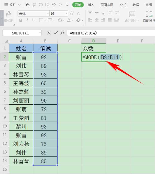Image resolution: width=155 pixels, height=174 pixels.
Task: Toggle Underline formatting
Action: (x=34, y=20)
